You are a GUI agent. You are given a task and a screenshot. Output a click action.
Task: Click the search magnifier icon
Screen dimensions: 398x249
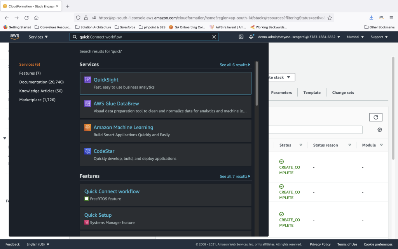pos(75,37)
